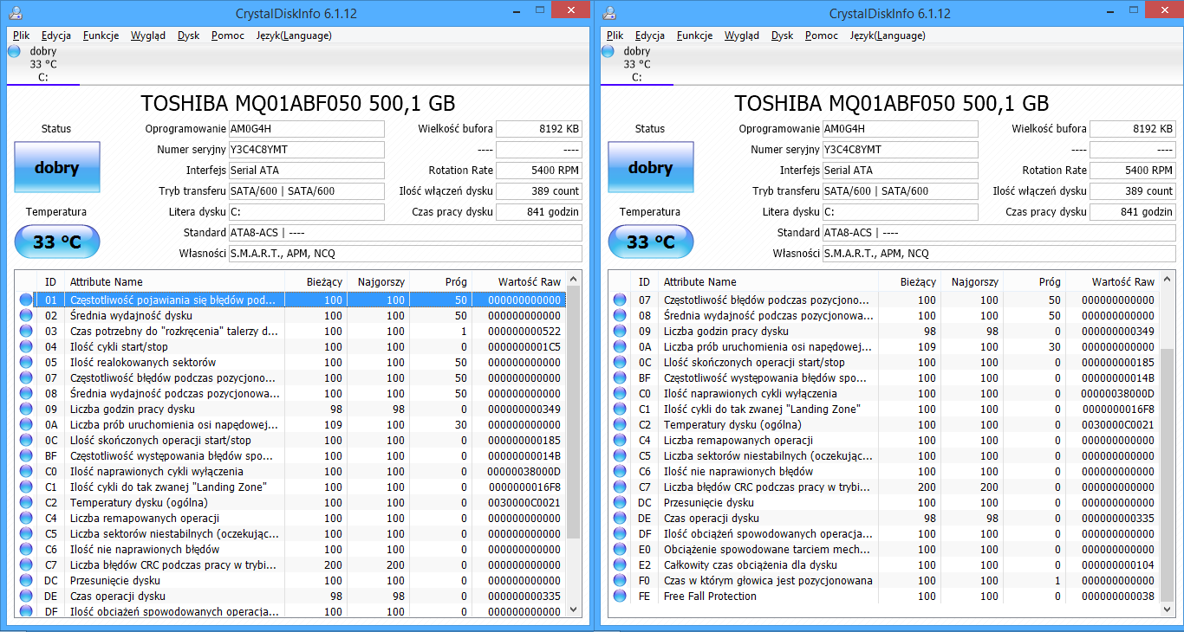Click the Interfejs Serial ATA field in right window
Screen dimensions: 1184x632
900,171
